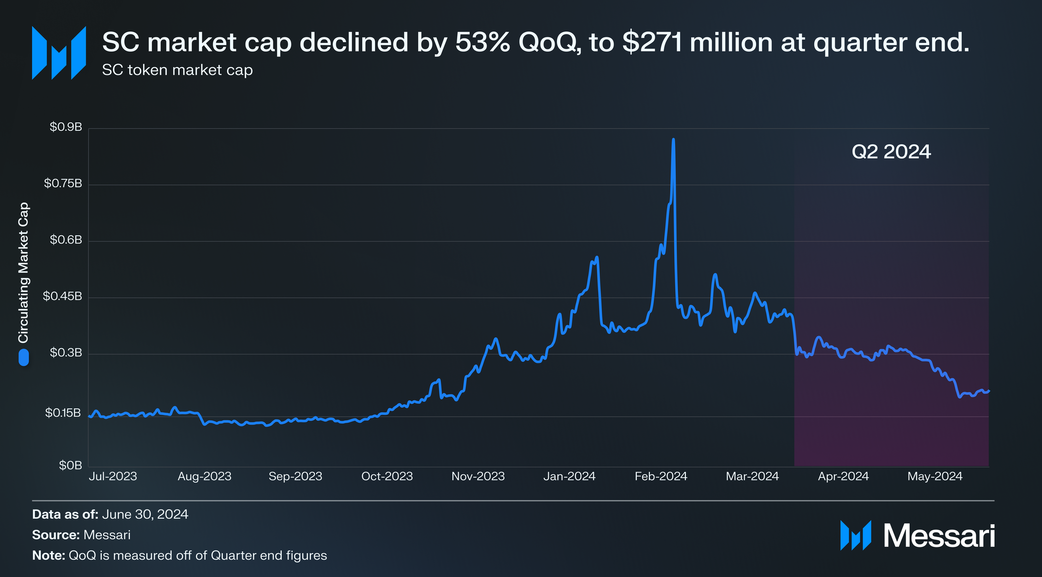Click the $0B y-axis label

[x=71, y=465]
